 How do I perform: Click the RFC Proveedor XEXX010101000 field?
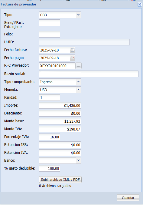pos(57,66)
